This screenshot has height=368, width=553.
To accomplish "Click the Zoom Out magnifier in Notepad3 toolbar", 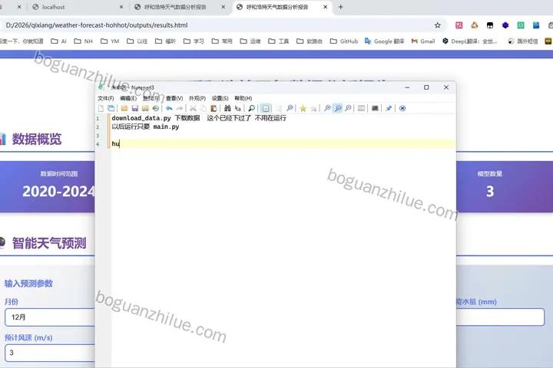I will coord(348,108).
